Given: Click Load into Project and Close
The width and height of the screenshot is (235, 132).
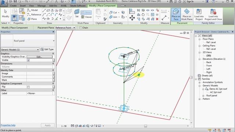Looking at the screenshot, I should [x=213, y=15].
